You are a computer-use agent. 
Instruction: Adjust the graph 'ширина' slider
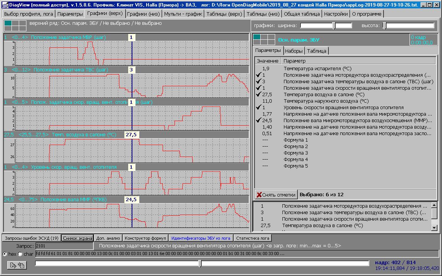(x=334, y=26)
